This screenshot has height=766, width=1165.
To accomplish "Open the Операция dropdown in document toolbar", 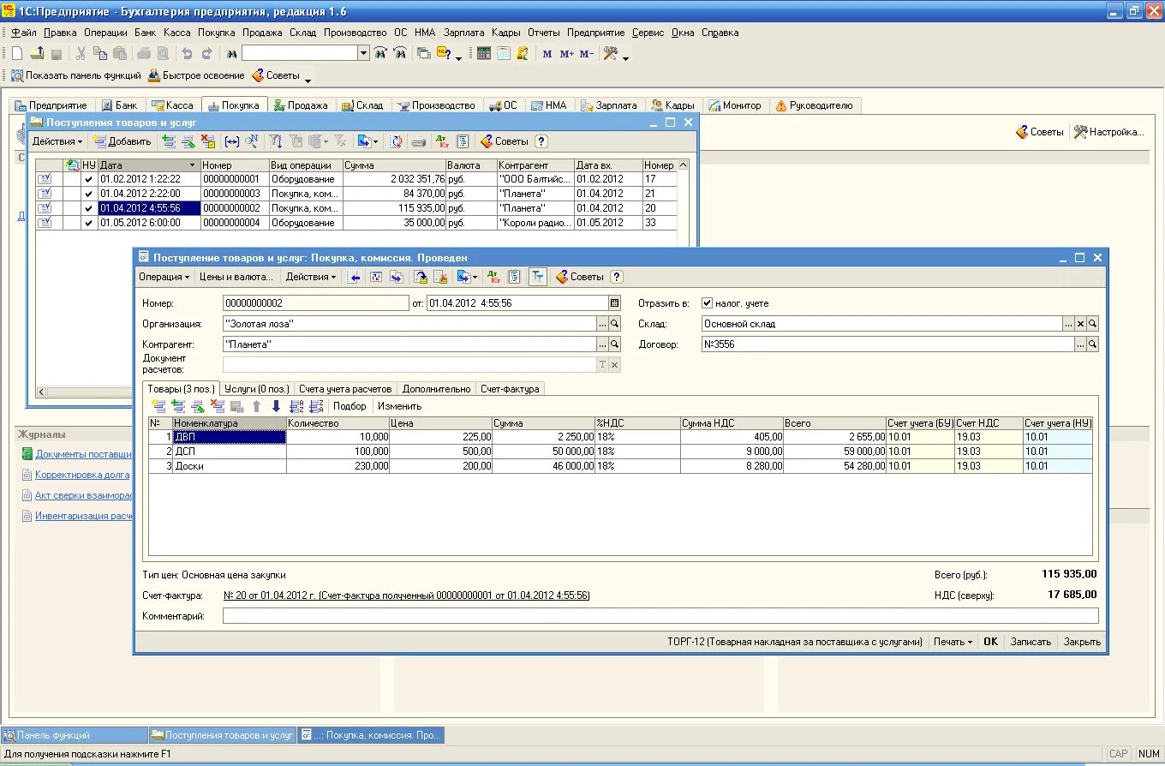I will coord(164,277).
